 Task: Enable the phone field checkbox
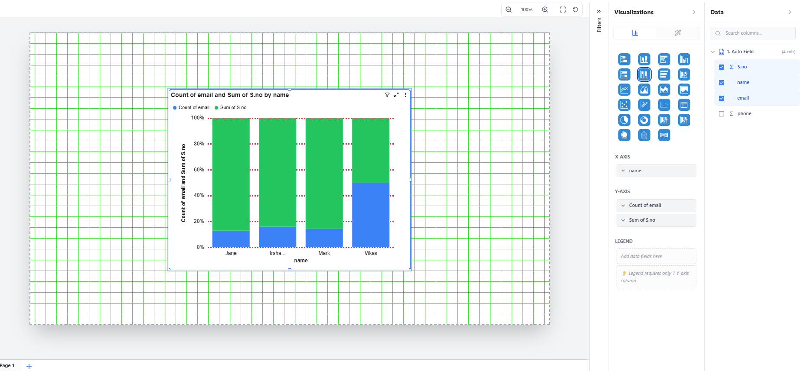tap(721, 114)
